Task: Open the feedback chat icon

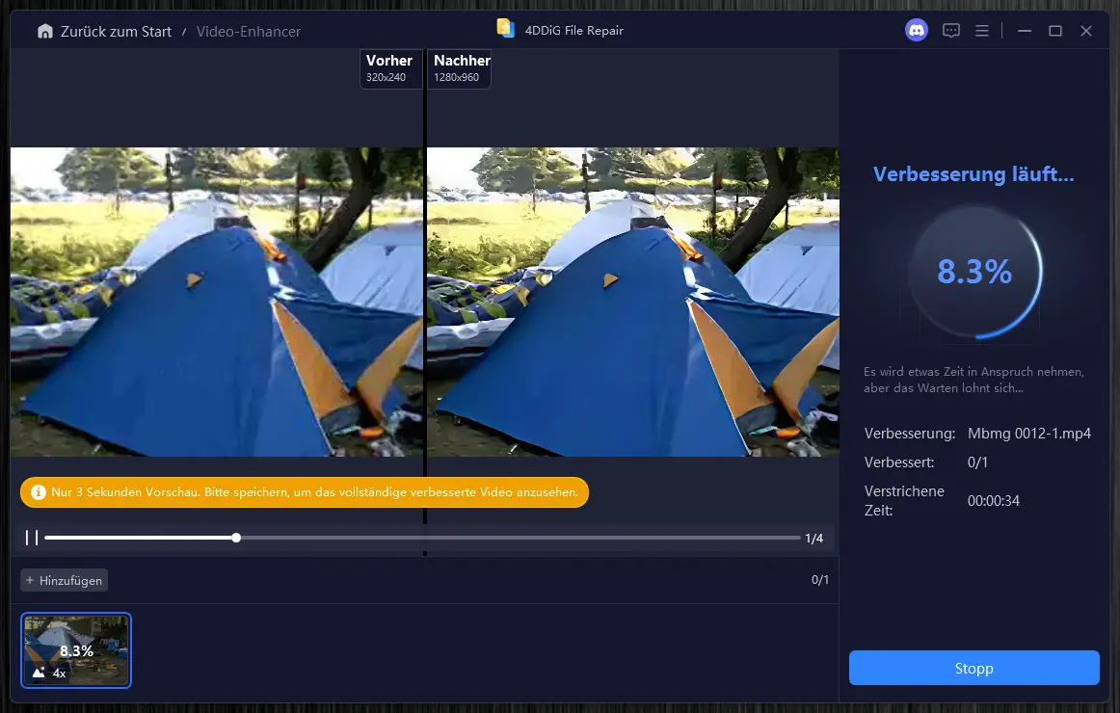Action: (951, 31)
